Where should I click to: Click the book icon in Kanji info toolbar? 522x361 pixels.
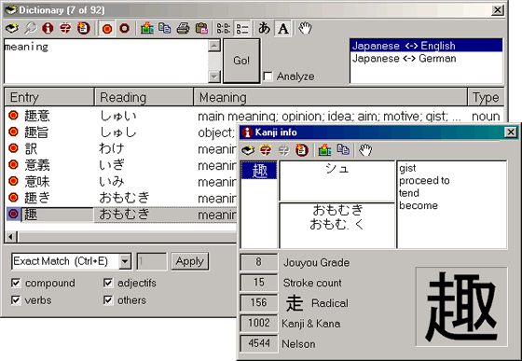click(248, 150)
